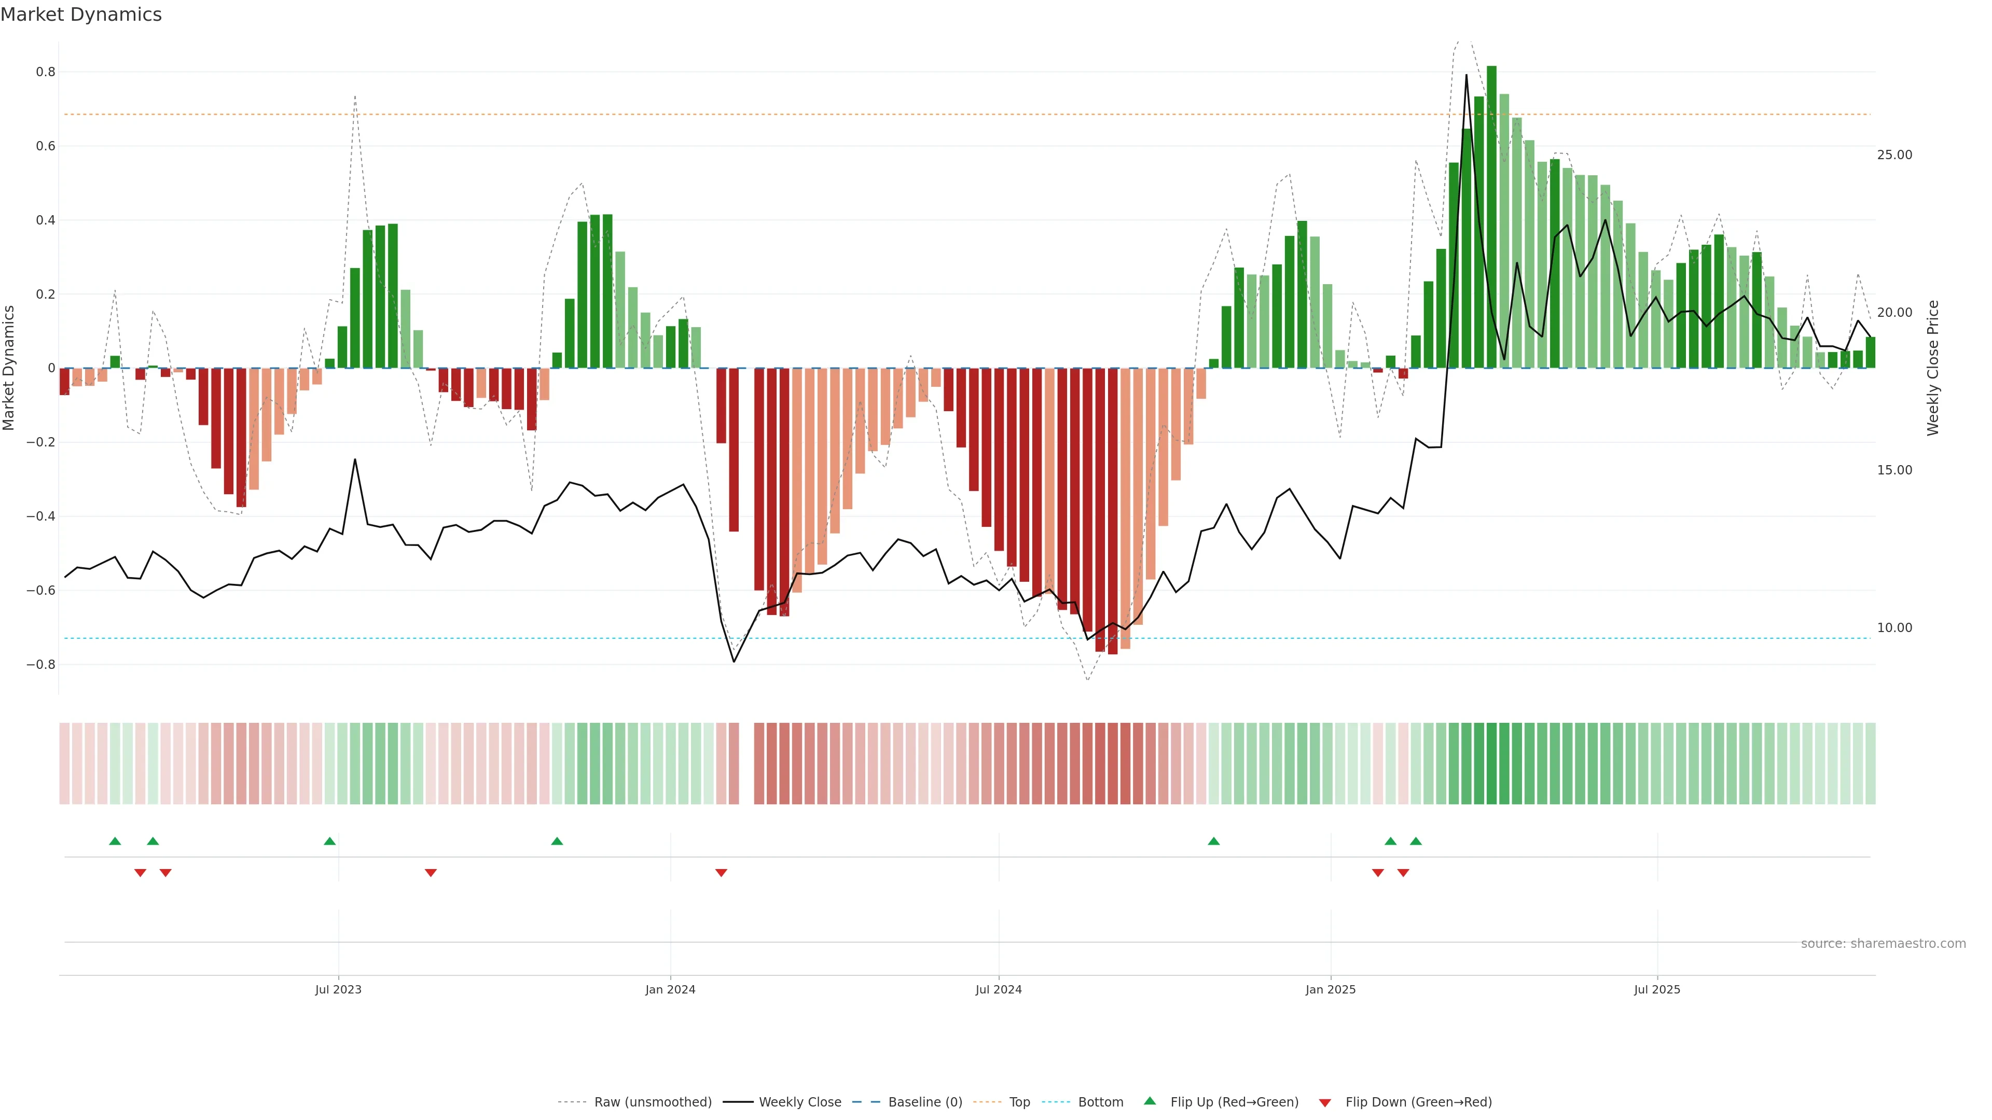Hide the Baseline (0) legend series
Image resolution: width=1992 pixels, height=1120 pixels.
click(x=925, y=1102)
